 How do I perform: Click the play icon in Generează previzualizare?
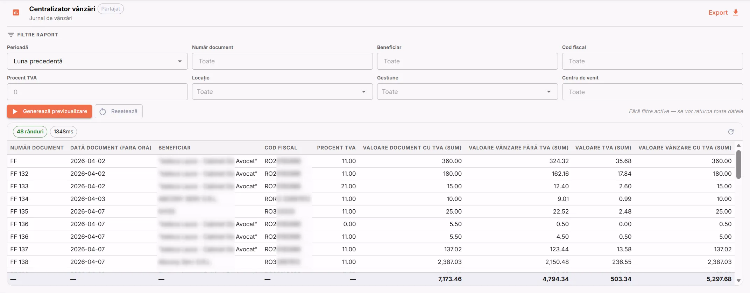[x=15, y=111]
